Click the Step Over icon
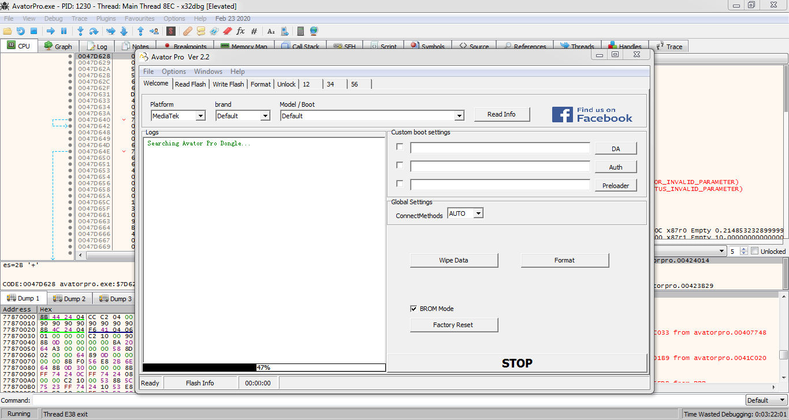Viewport: 789px width, 420px height. pos(94,31)
